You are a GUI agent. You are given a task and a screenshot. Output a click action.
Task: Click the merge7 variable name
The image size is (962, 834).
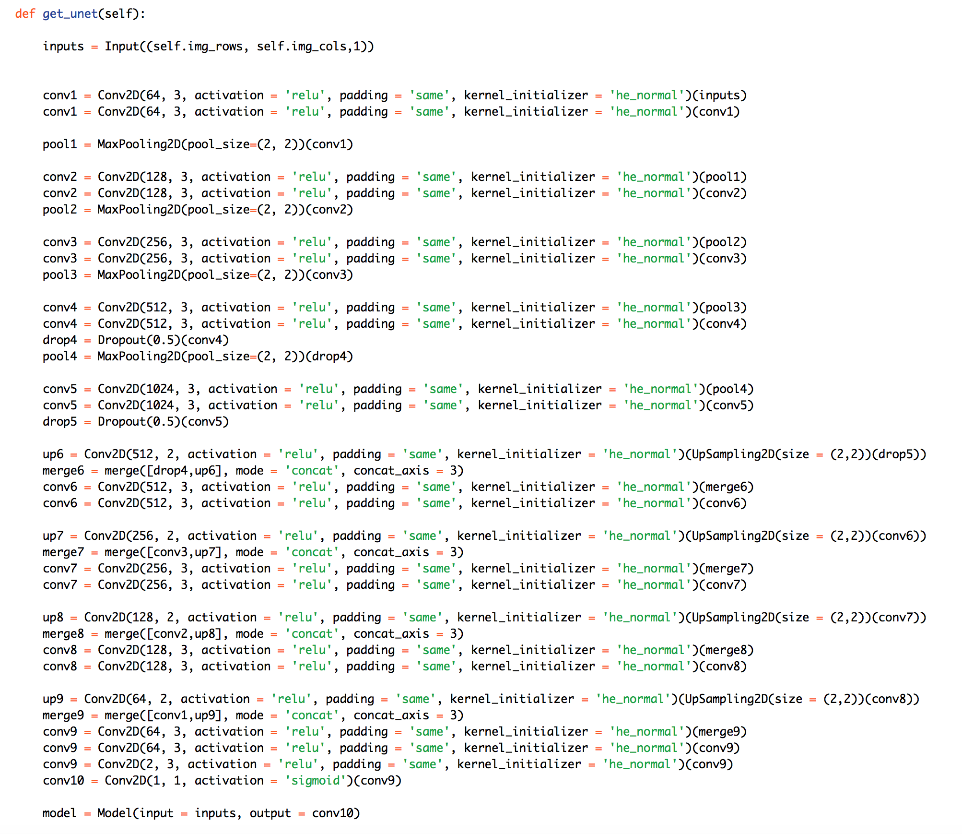tap(63, 552)
